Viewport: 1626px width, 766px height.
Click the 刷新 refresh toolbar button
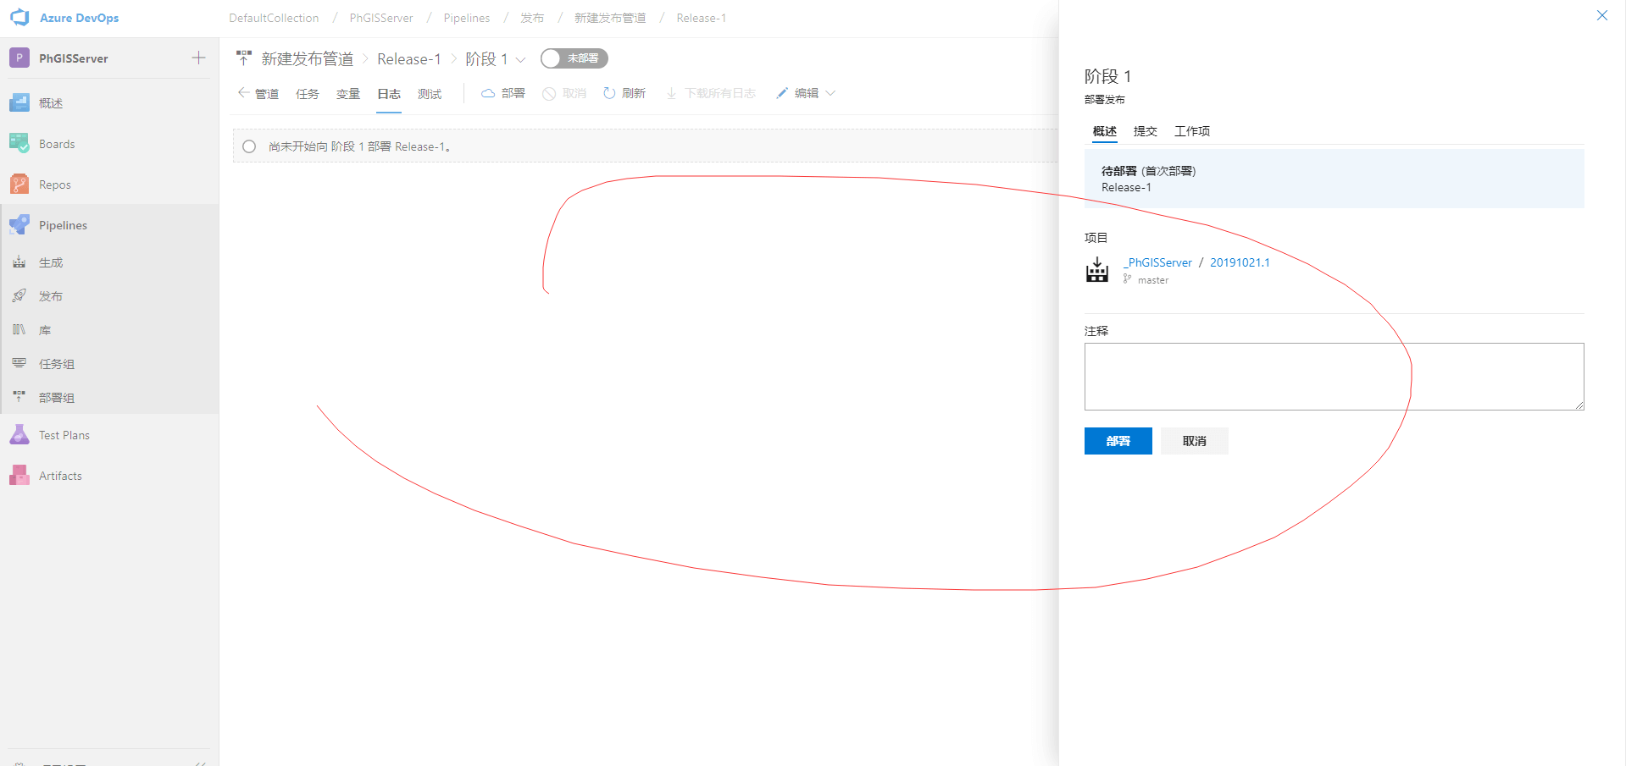click(x=624, y=93)
